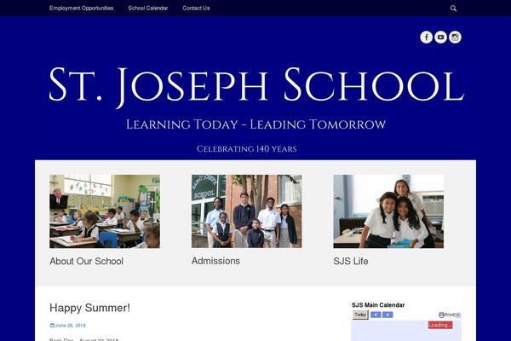This screenshot has height=341, width=511.
Task: Open Contact Us menu item
Action: point(196,9)
